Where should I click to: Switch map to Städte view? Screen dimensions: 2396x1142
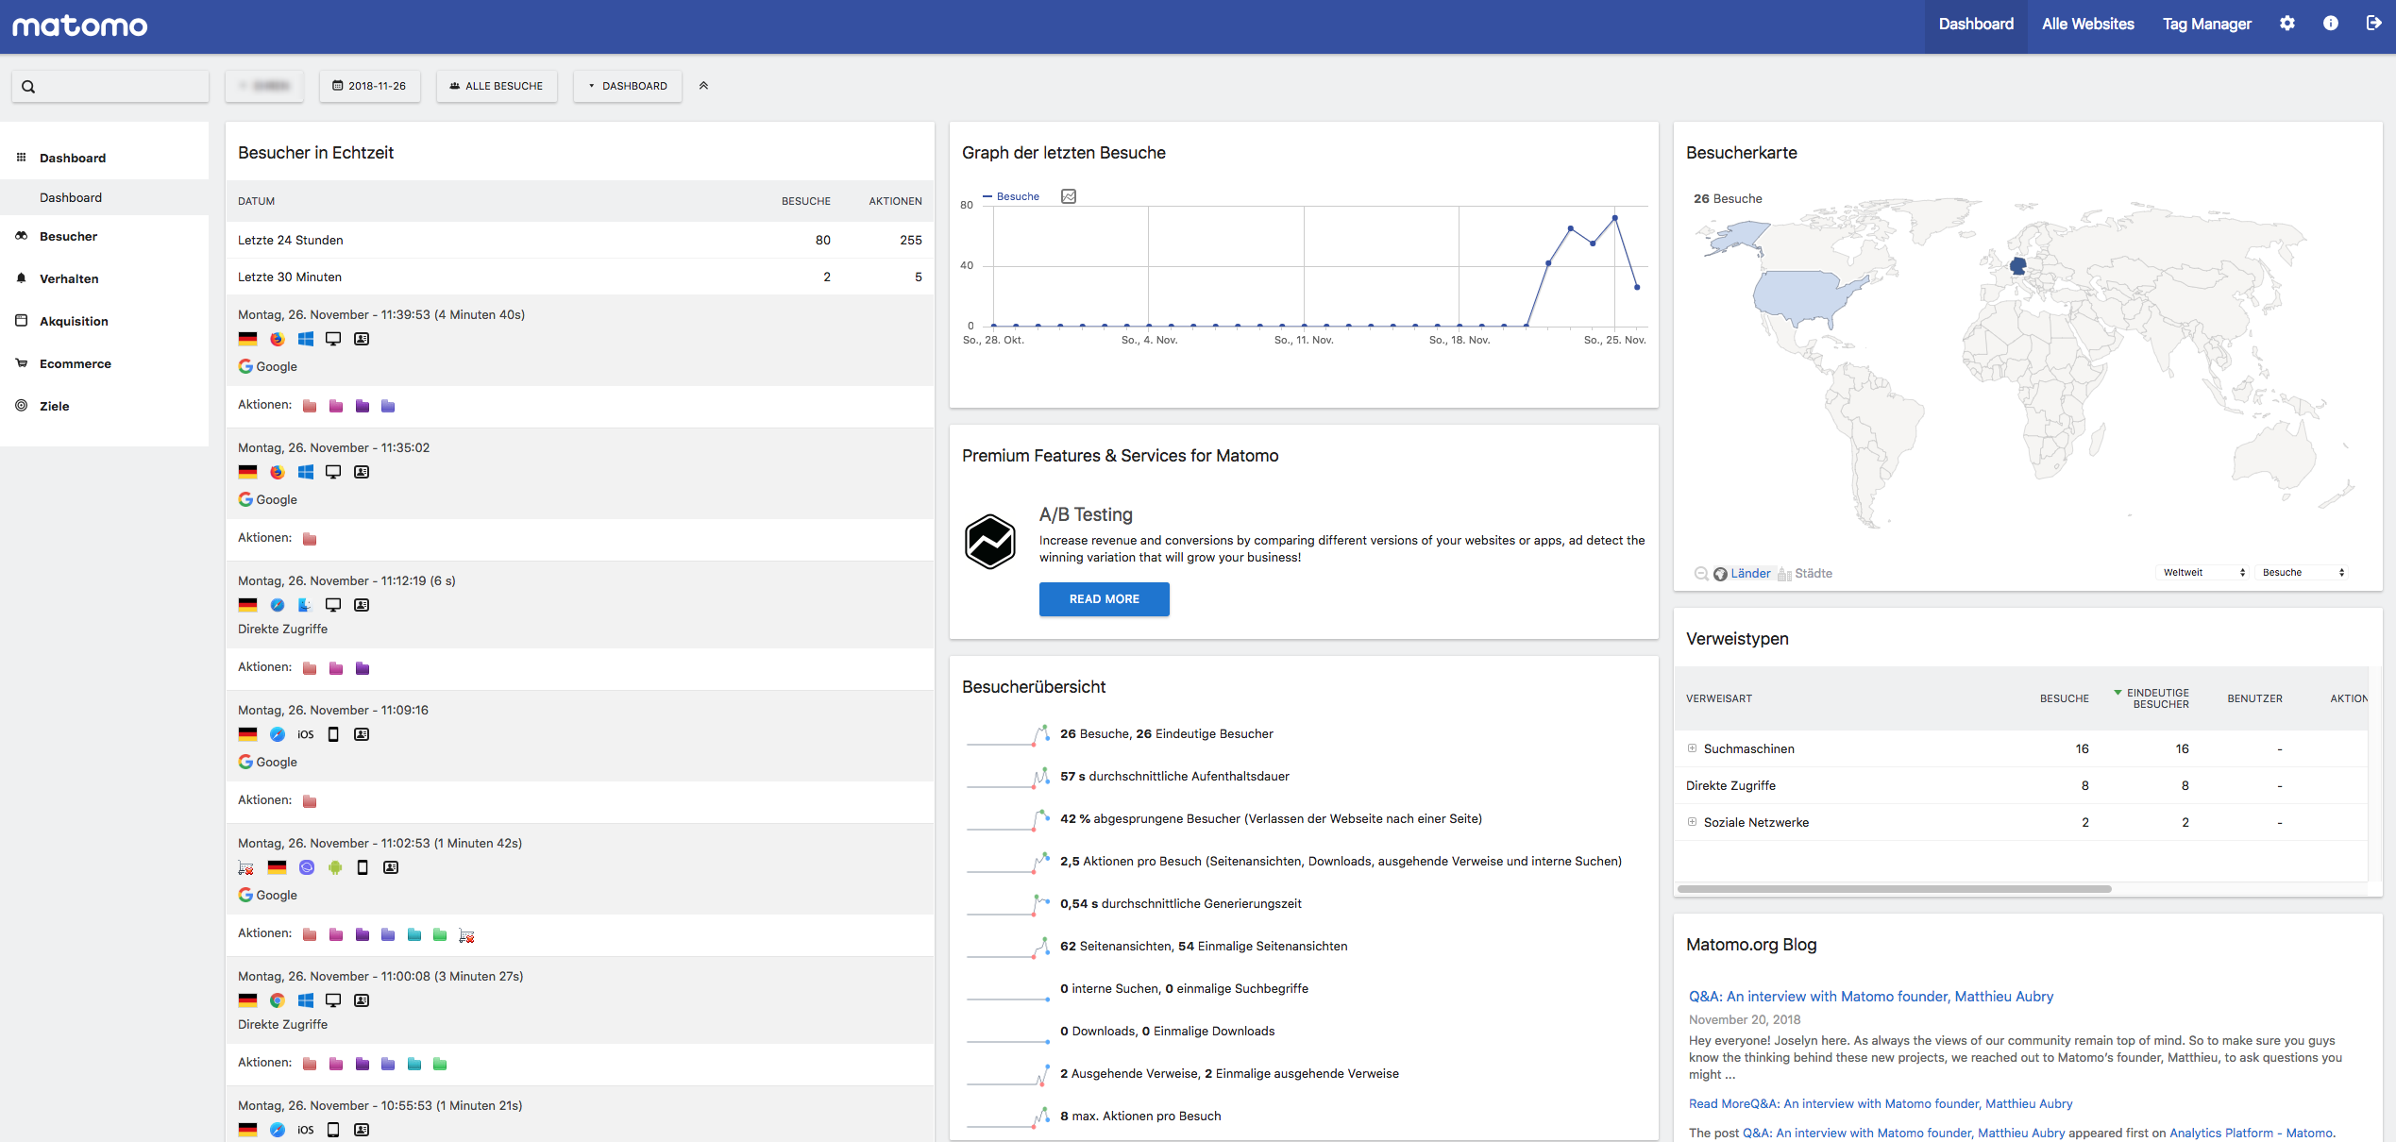coord(1805,573)
